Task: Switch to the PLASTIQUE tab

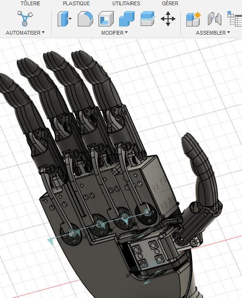Action: click(76, 3)
